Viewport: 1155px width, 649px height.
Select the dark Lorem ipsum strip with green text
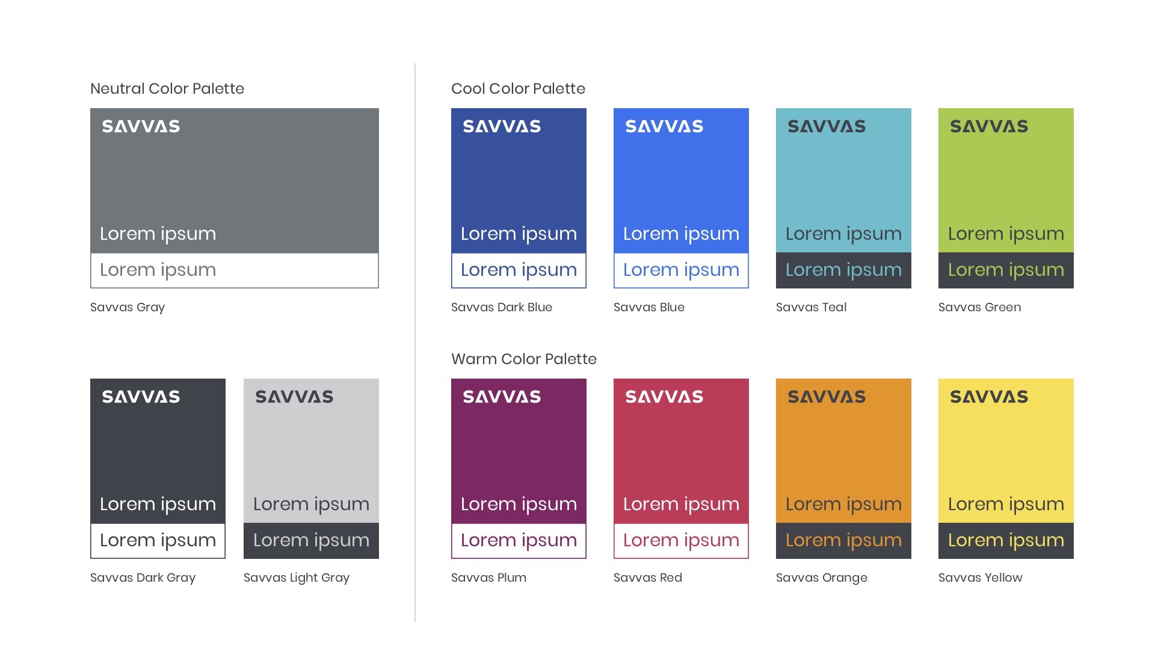click(x=1006, y=270)
